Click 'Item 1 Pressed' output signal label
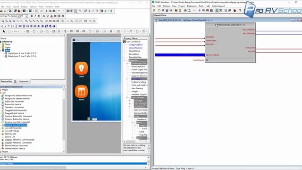 (x=249, y=30)
